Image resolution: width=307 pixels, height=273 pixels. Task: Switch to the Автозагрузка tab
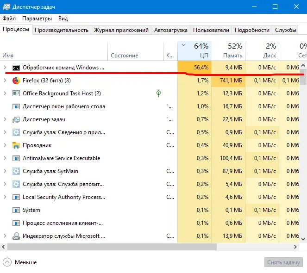click(171, 30)
